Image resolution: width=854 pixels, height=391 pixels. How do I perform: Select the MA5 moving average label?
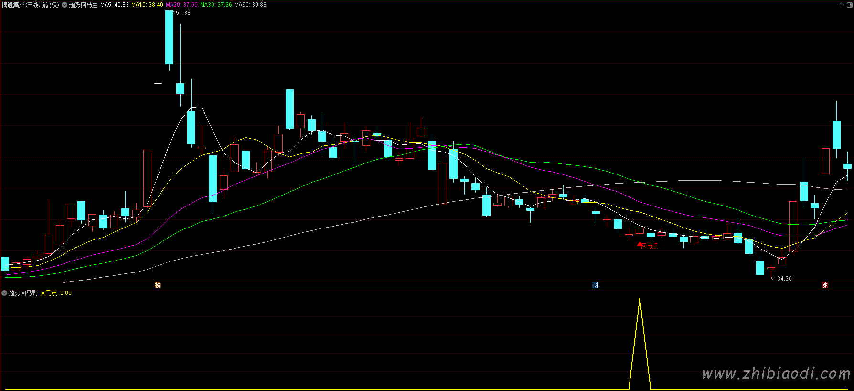point(115,5)
